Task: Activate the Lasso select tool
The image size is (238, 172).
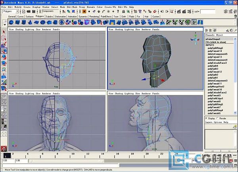Action: pyautogui.click(x=4, y=38)
